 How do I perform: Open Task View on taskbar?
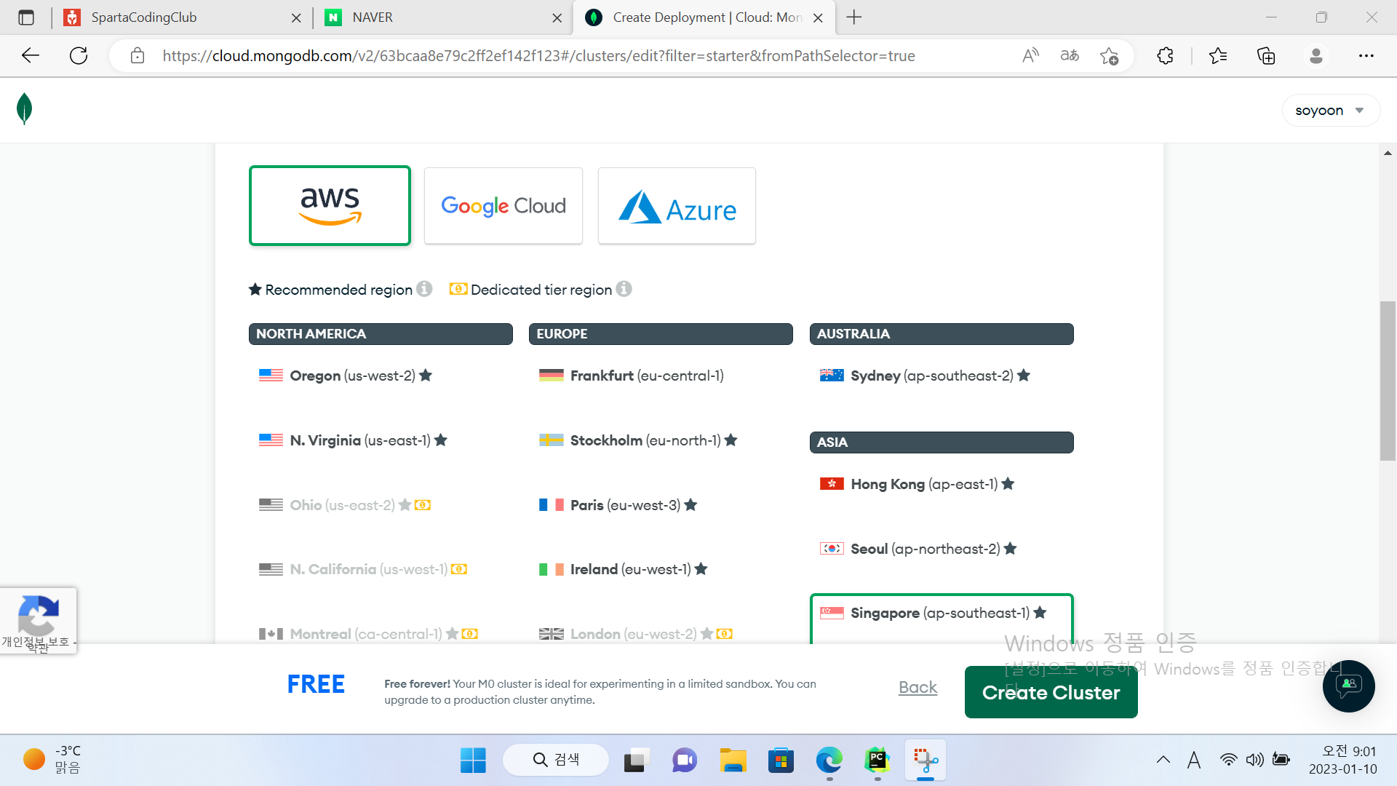pyautogui.click(x=635, y=761)
